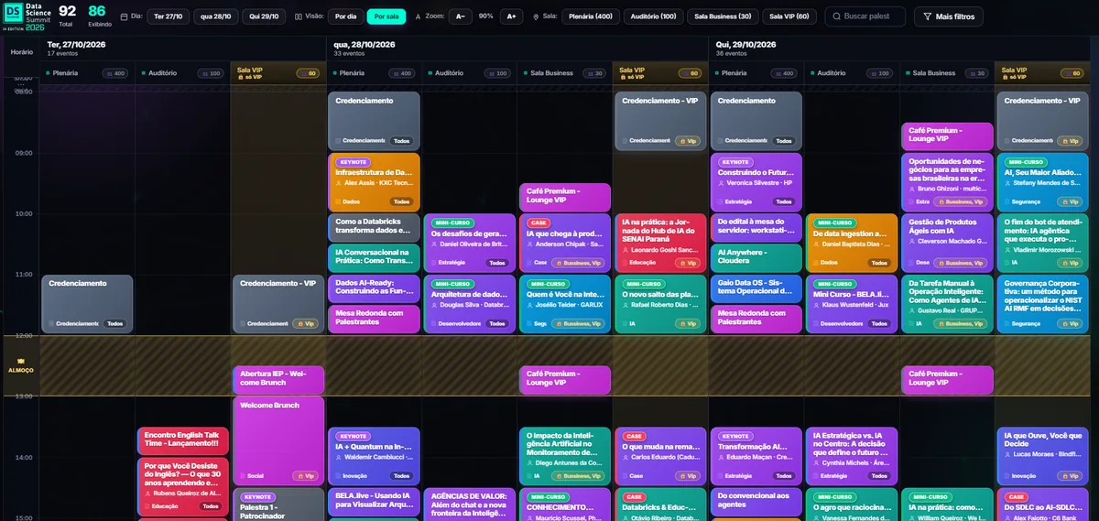Image resolution: width=1099 pixels, height=521 pixels.
Task: Click the capacity badge '400' in Tuesday's Plenária
Action: (115, 73)
